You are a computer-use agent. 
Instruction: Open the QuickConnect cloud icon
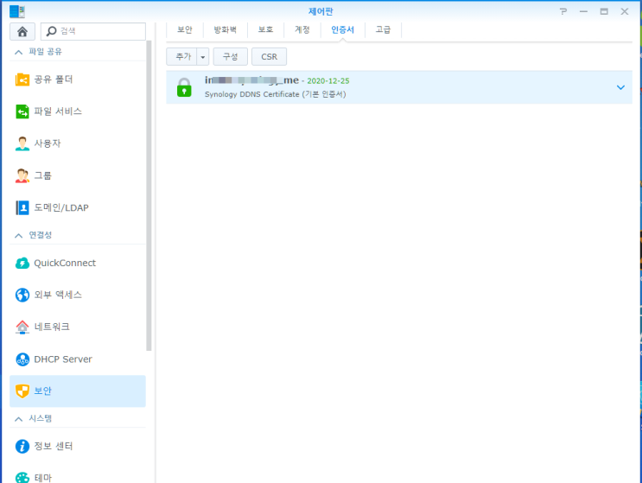[22, 264]
